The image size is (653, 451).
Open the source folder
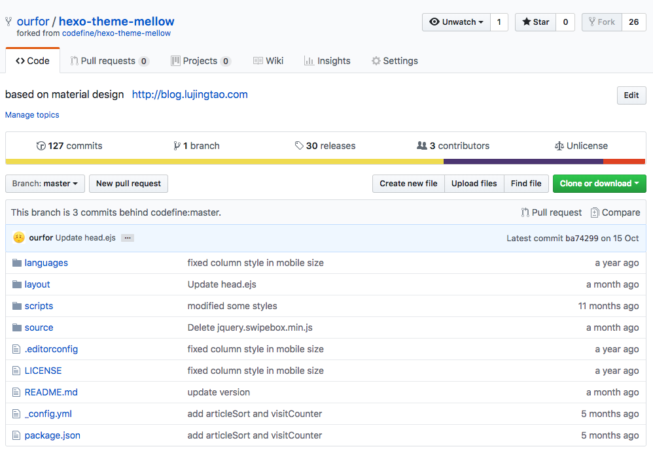[39, 328]
